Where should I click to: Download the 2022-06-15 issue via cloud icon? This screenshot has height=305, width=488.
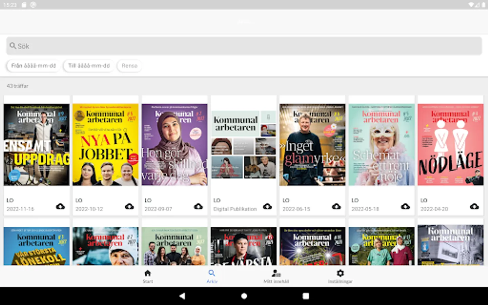pos(336,206)
